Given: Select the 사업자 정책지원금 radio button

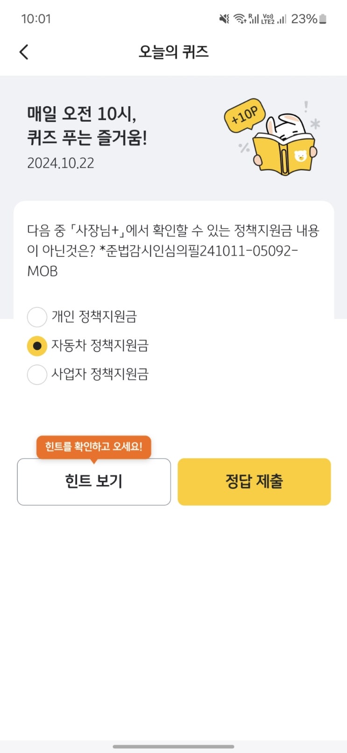Looking at the screenshot, I should (37, 375).
